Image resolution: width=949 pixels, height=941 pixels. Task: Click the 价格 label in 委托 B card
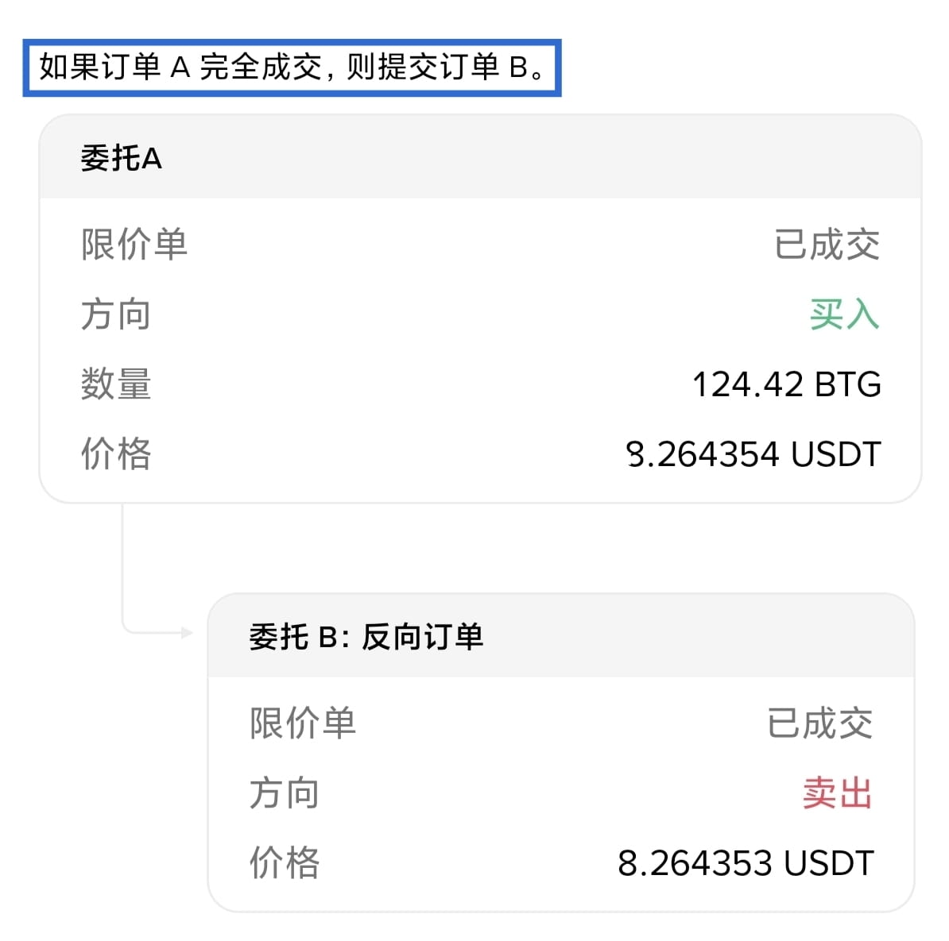(285, 863)
